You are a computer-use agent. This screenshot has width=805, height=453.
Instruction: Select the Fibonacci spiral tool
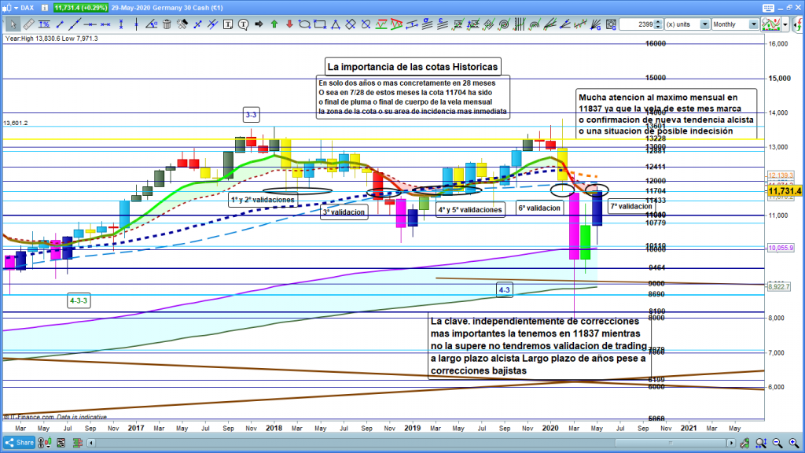coord(504,24)
